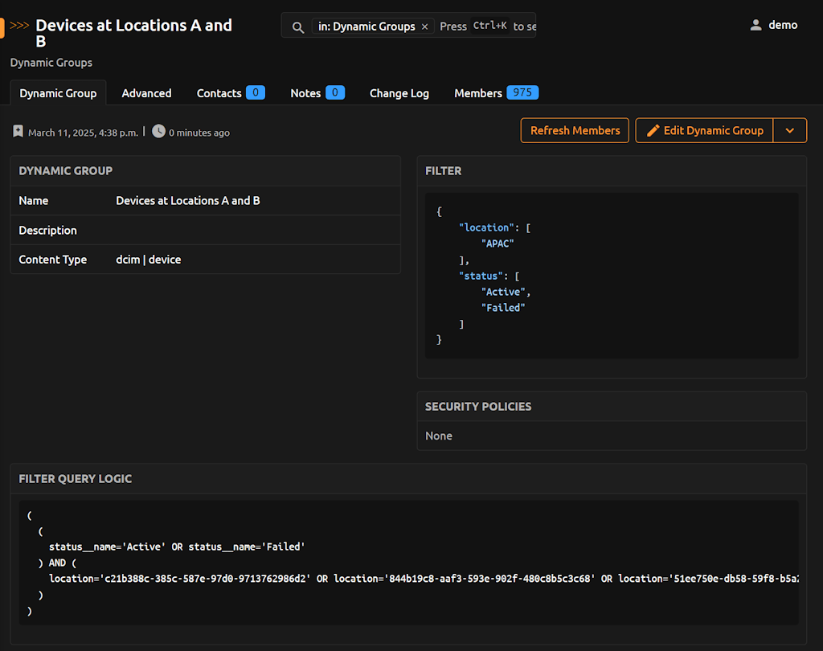Image resolution: width=823 pixels, height=651 pixels.
Task: Click the demo user profile icon
Action: 755,25
